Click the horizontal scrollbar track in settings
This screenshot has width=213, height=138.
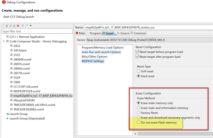pos(175,134)
